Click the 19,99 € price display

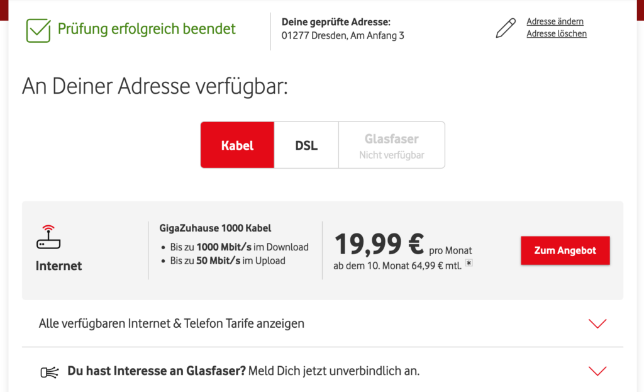(x=380, y=244)
